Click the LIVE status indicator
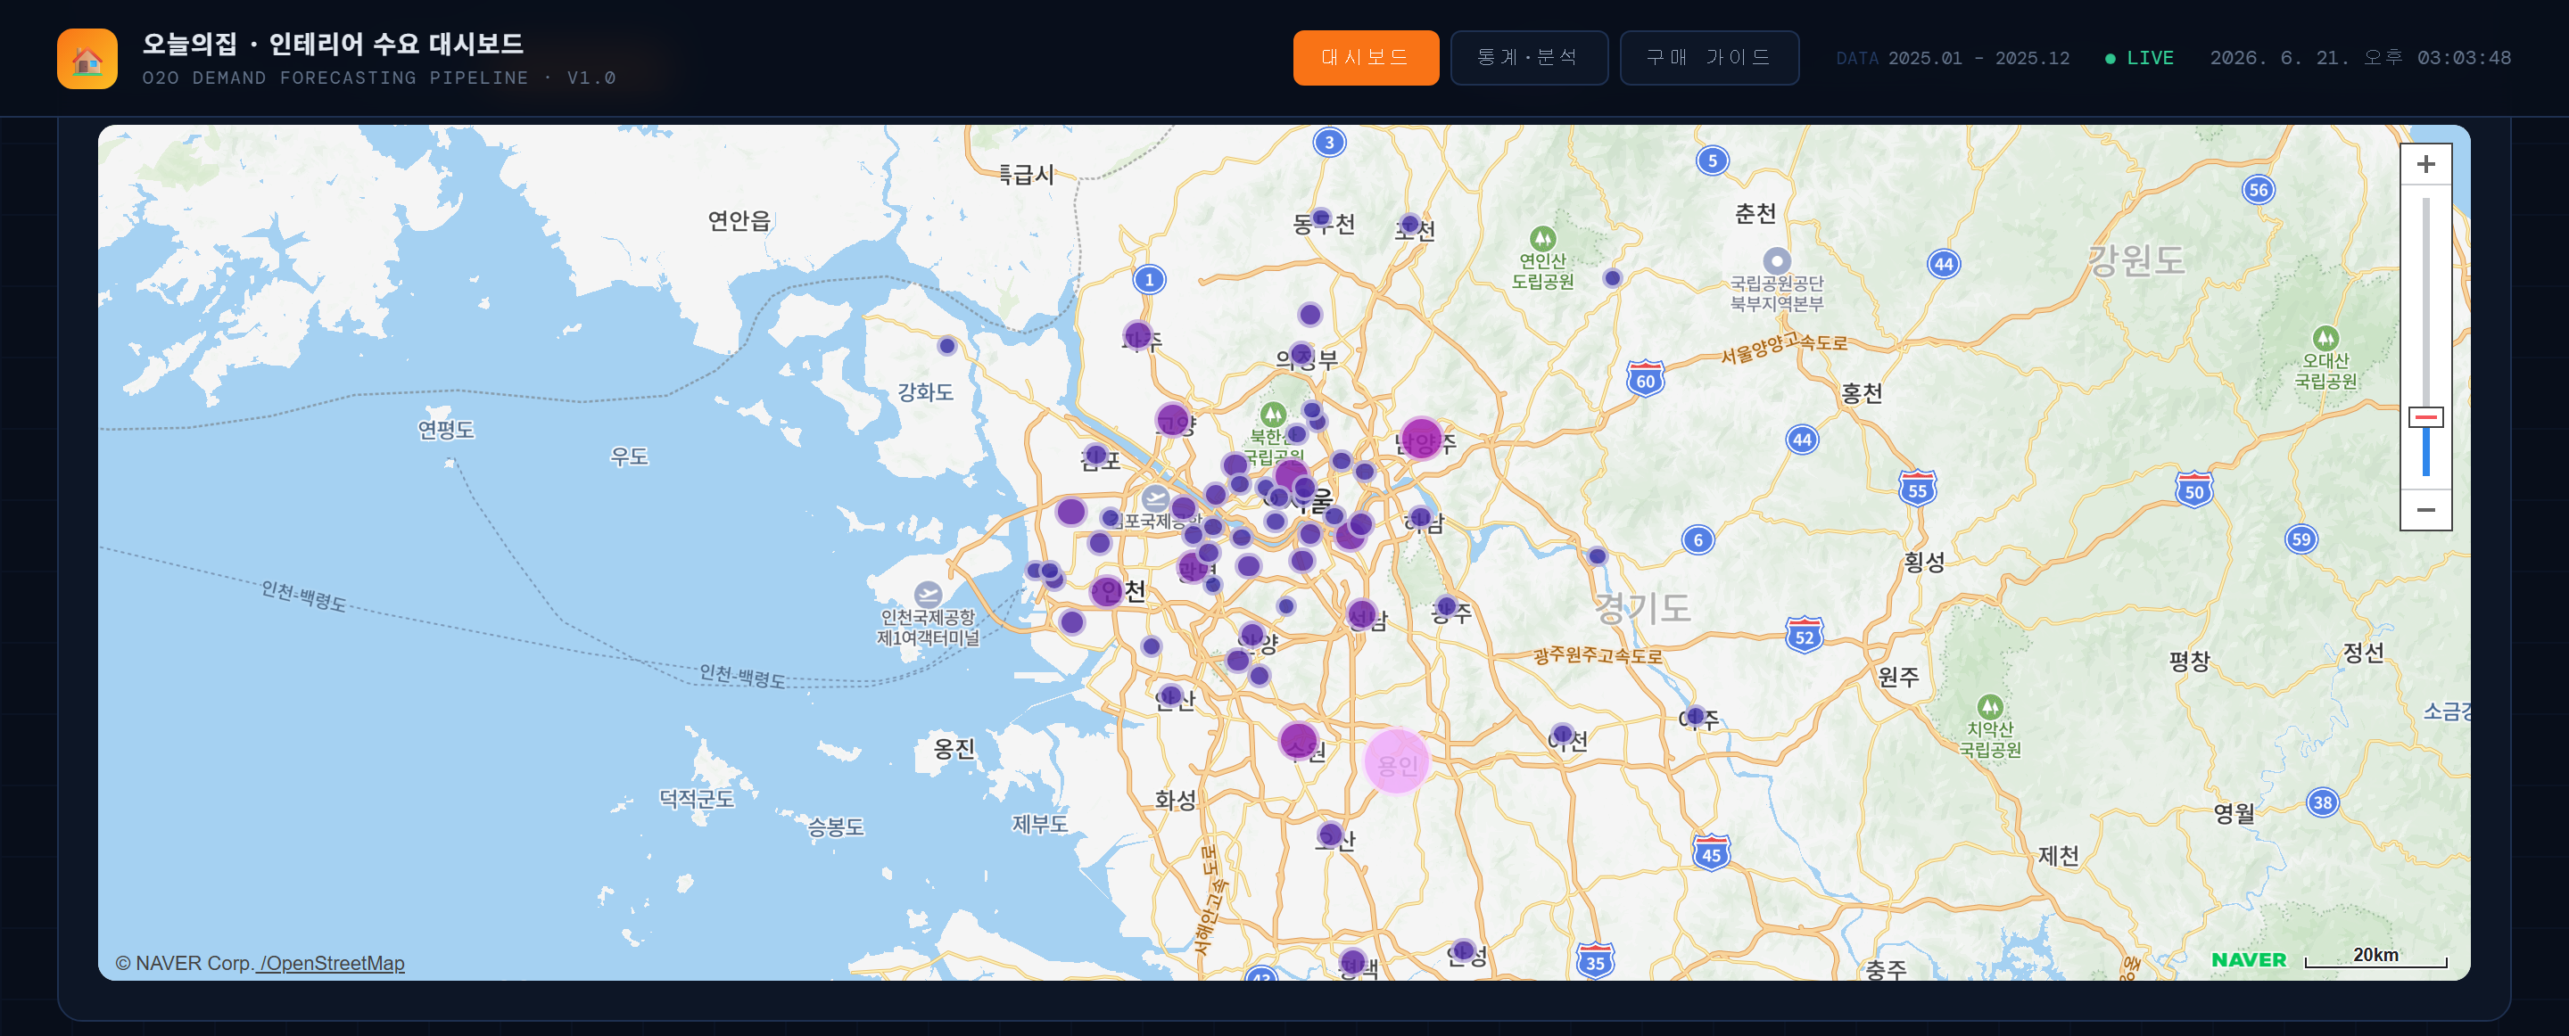 point(2139,58)
